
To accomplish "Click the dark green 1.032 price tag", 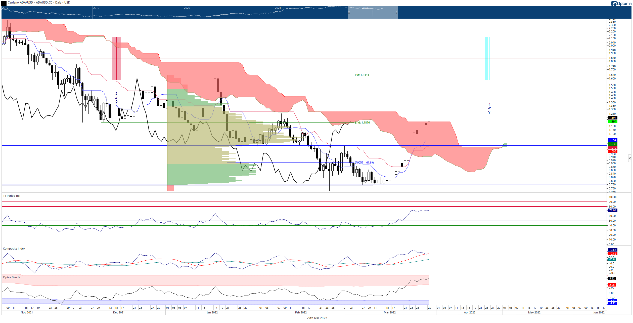I will 613,144.
